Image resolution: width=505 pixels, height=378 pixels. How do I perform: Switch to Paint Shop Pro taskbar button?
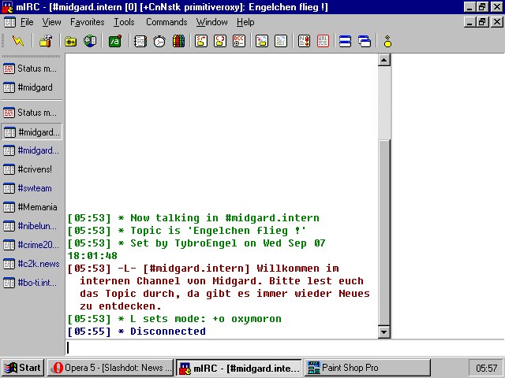(x=368, y=368)
